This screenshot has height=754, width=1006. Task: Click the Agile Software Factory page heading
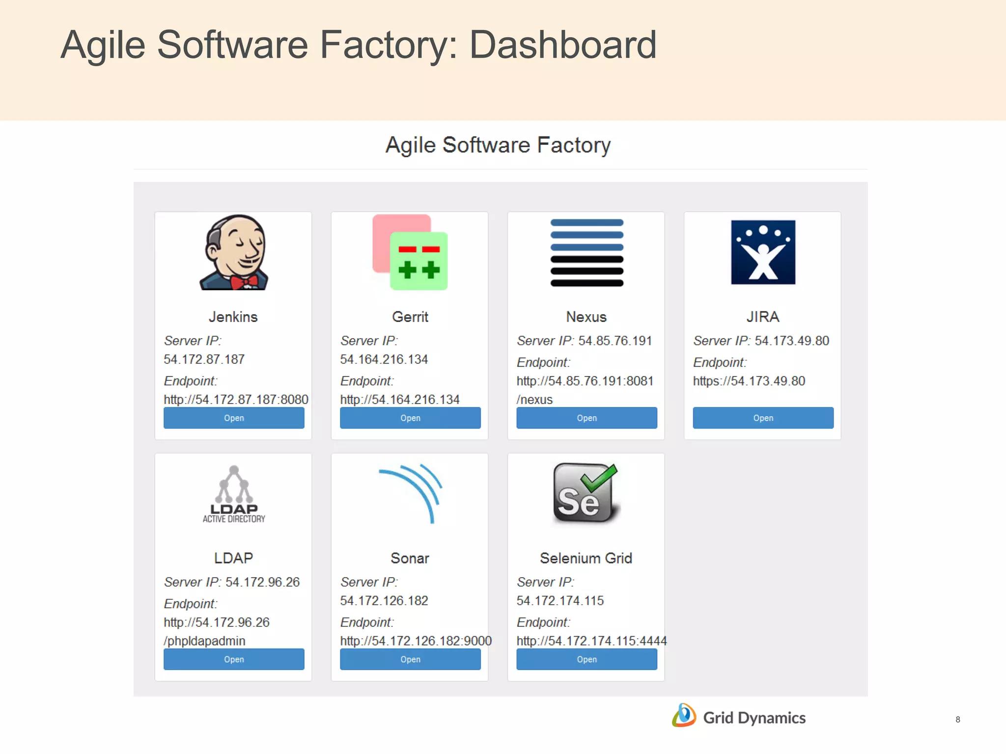(x=498, y=145)
